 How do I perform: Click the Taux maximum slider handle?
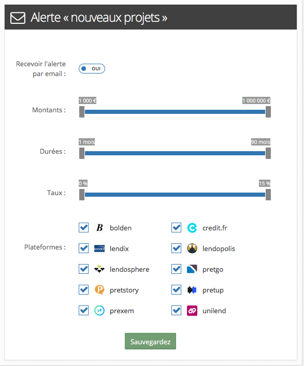click(268, 195)
